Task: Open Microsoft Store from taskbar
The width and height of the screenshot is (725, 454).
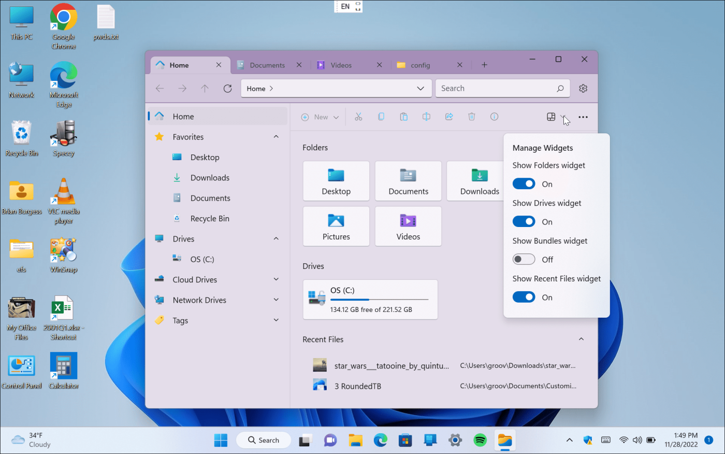Action: [405, 441]
